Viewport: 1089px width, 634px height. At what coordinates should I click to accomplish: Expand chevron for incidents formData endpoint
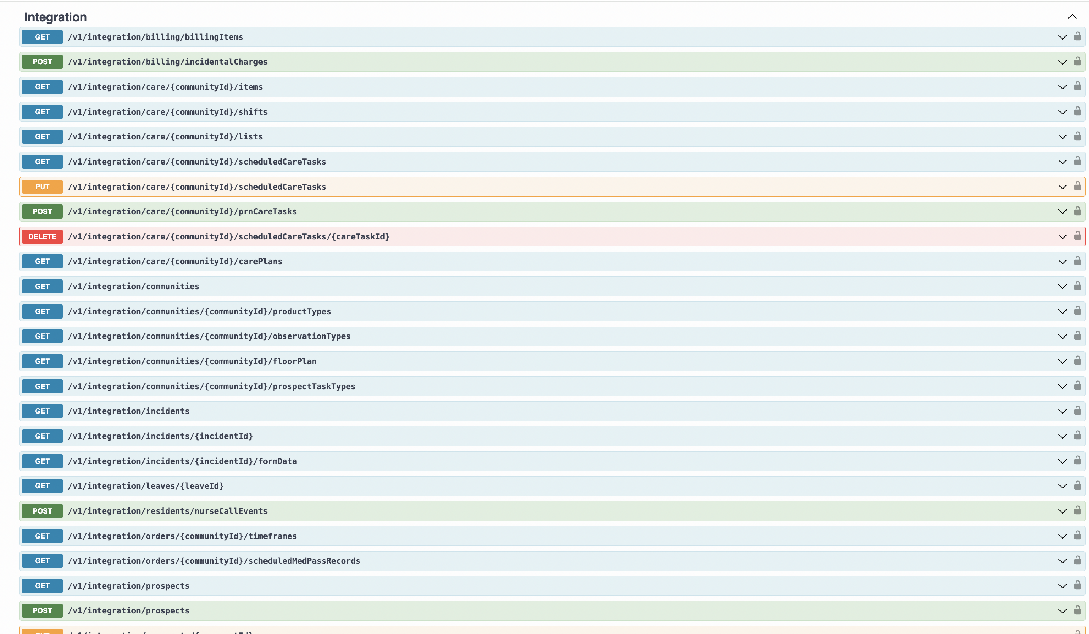tap(1062, 461)
